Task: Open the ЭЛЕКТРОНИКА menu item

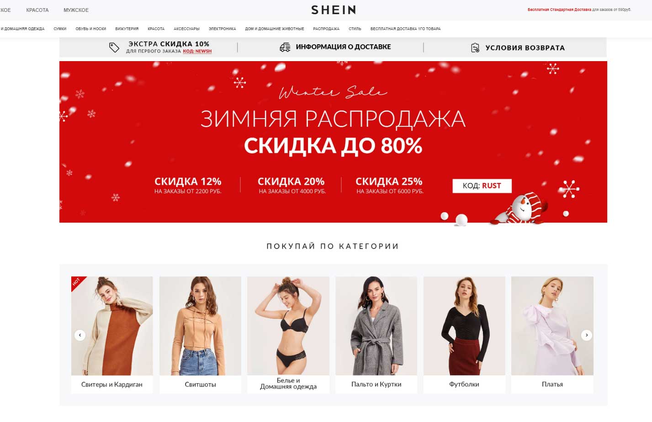Action: 222,29
